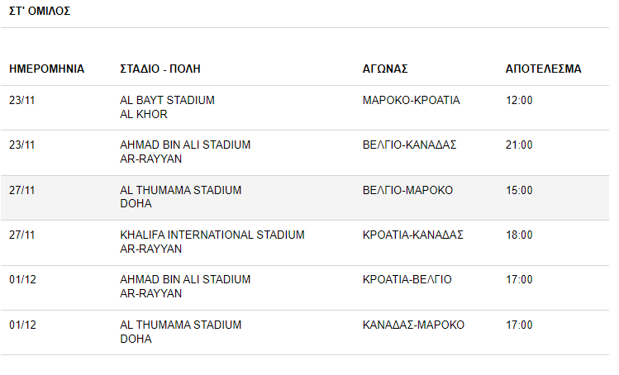Image resolution: width=619 pixels, height=375 pixels.
Task: Click the ΣΤ' ΟΜΙΛΟΣ group heading
Action: click(40, 11)
